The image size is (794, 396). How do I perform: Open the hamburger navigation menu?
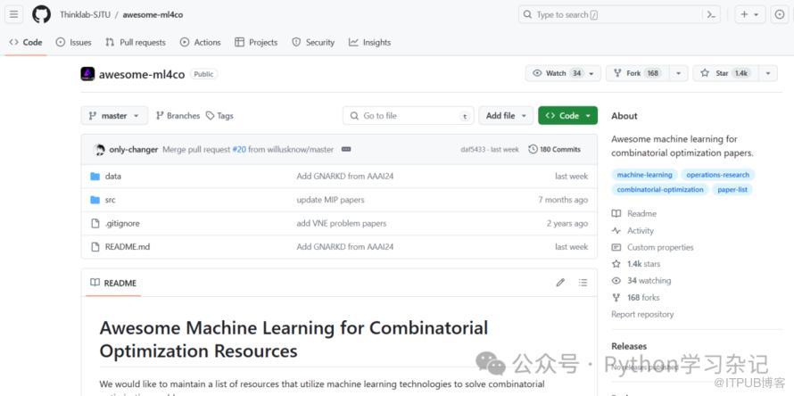coord(14,14)
